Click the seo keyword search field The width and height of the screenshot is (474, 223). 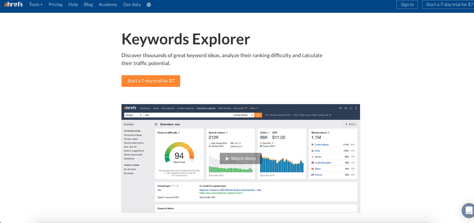pos(187,115)
